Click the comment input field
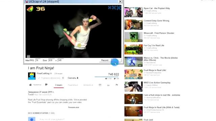 pyautogui.click(x=79, y=119)
